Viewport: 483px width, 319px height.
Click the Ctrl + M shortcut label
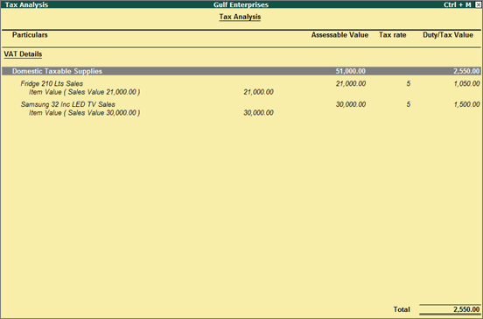[x=458, y=4]
